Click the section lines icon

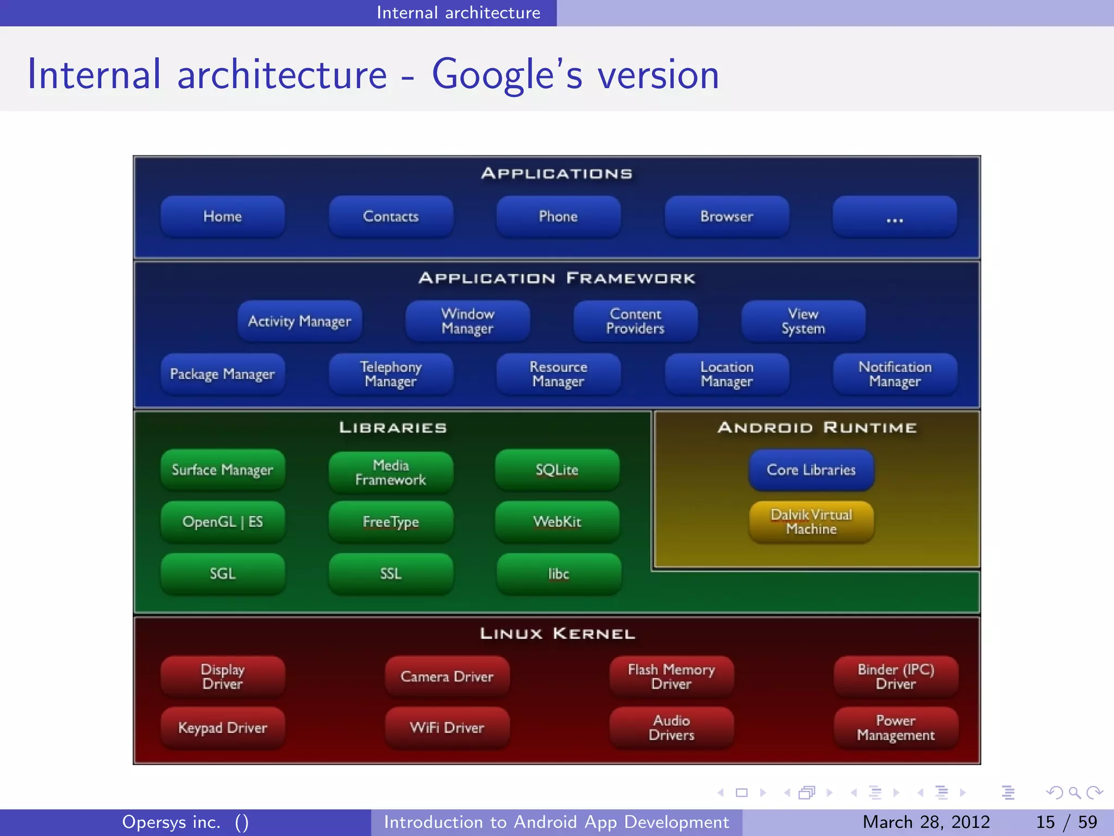[942, 793]
